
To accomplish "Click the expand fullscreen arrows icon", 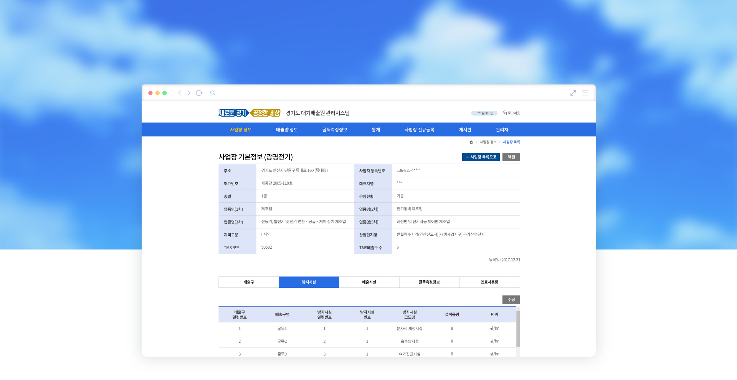I will pyautogui.click(x=573, y=93).
